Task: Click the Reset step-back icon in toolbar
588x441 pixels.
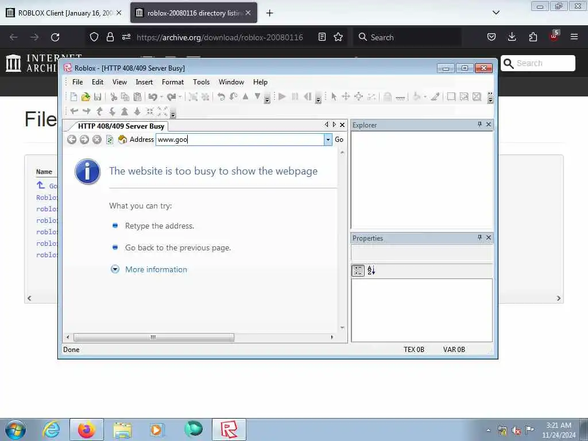Action: 308,96
